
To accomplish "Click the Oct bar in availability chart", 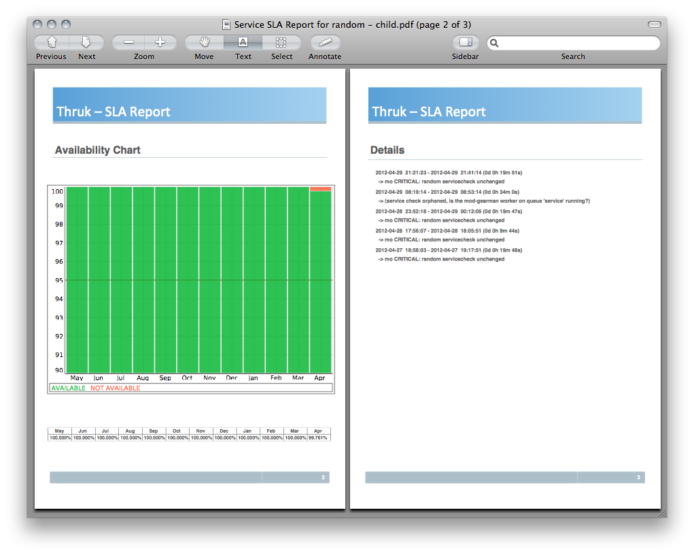I will tap(188, 280).
